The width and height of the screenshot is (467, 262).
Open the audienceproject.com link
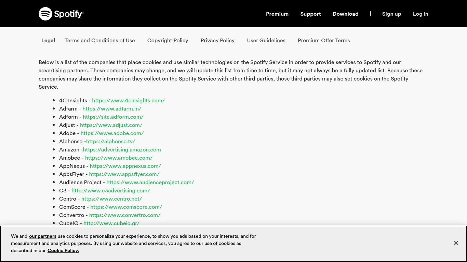[150, 182]
